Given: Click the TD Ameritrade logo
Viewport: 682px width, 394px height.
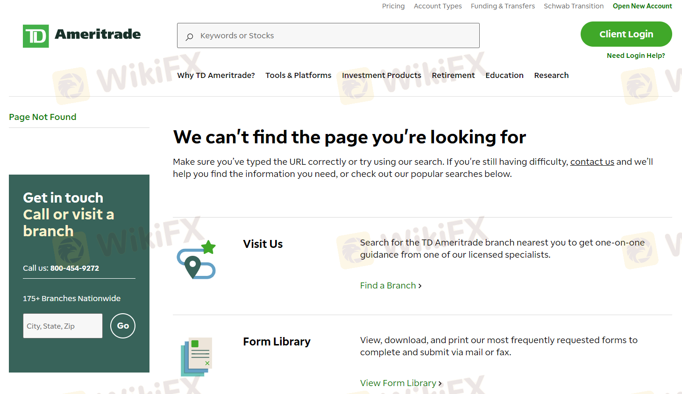Looking at the screenshot, I should [82, 35].
